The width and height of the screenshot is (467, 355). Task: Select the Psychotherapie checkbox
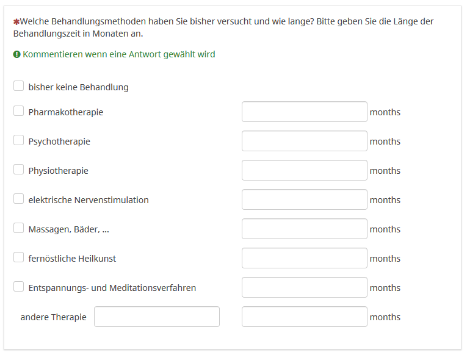19,141
